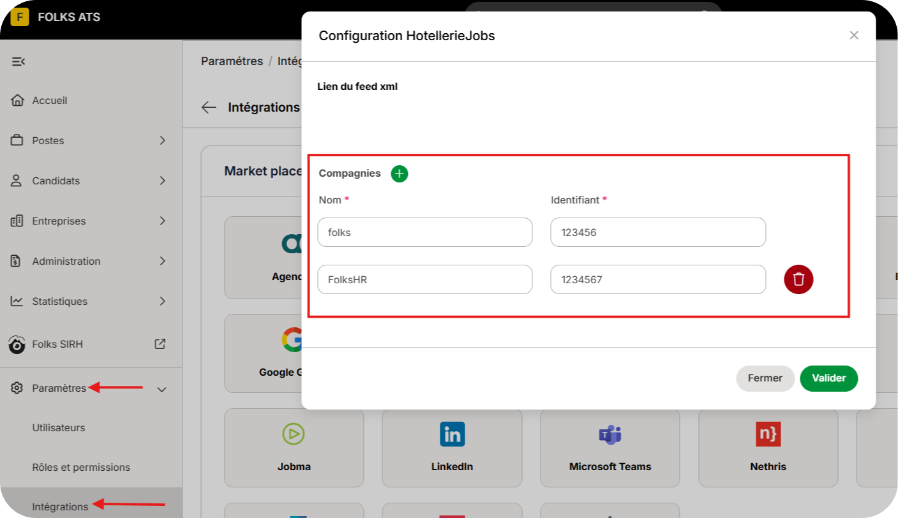Screen dimensions: 898x518
Task: Open the Entreprises menu item
Action: (91, 221)
